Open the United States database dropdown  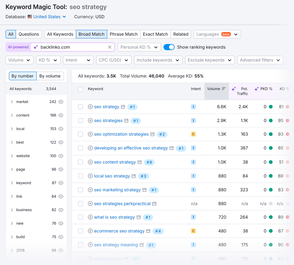coord(47,17)
